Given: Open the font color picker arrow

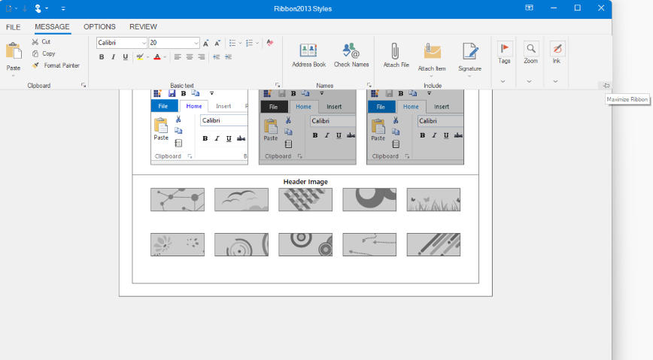Looking at the screenshot, I should 165,57.
